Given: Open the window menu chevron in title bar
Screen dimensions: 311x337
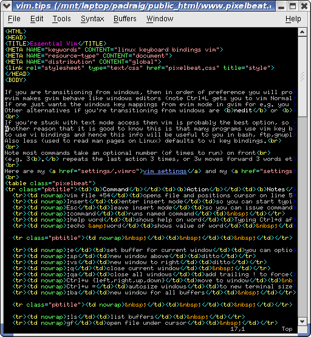Looking at the screenshot, I should click(6, 6).
